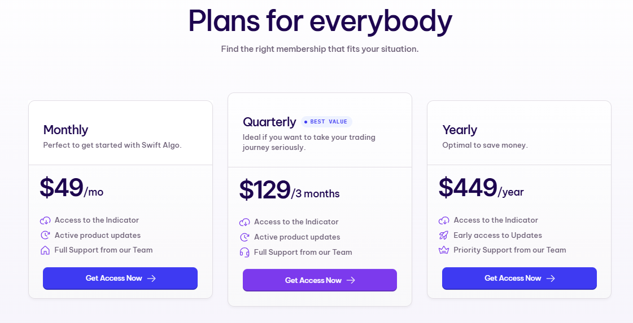Select the Monthly plan heading
Image resolution: width=633 pixels, height=323 pixels.
pos(66,130)
